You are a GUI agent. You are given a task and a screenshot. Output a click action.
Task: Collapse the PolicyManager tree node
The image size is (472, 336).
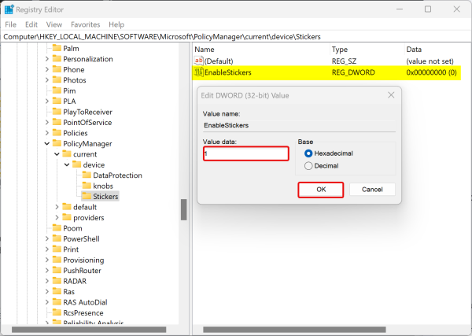click(47, 143)
